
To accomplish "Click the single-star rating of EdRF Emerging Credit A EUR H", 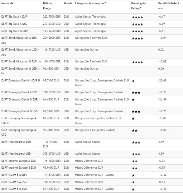I will 133,81.
